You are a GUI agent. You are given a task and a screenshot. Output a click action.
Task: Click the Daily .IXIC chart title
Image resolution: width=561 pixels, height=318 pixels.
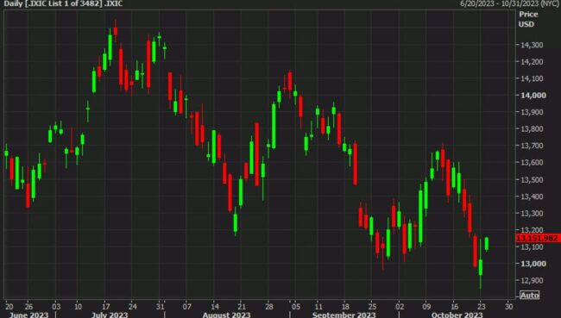point(63,4)
